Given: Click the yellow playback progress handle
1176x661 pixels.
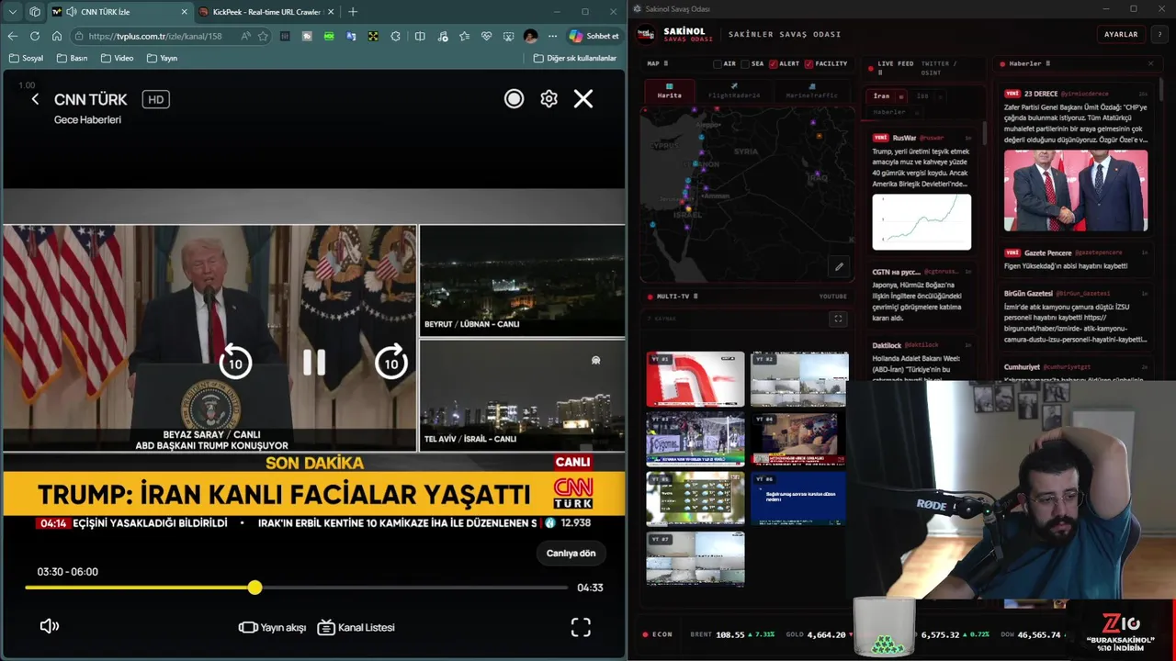Looking at the screenshot, I should click(x=254, y=588).
